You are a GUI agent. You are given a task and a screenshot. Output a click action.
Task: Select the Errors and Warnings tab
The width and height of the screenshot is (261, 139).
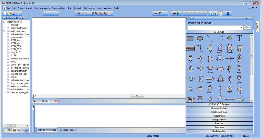(x=47, y=130)
